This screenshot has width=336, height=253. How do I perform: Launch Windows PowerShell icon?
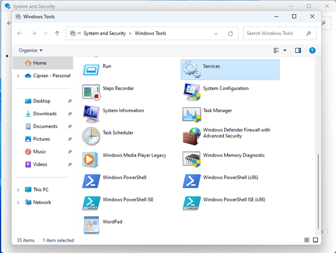click(91, 181)
